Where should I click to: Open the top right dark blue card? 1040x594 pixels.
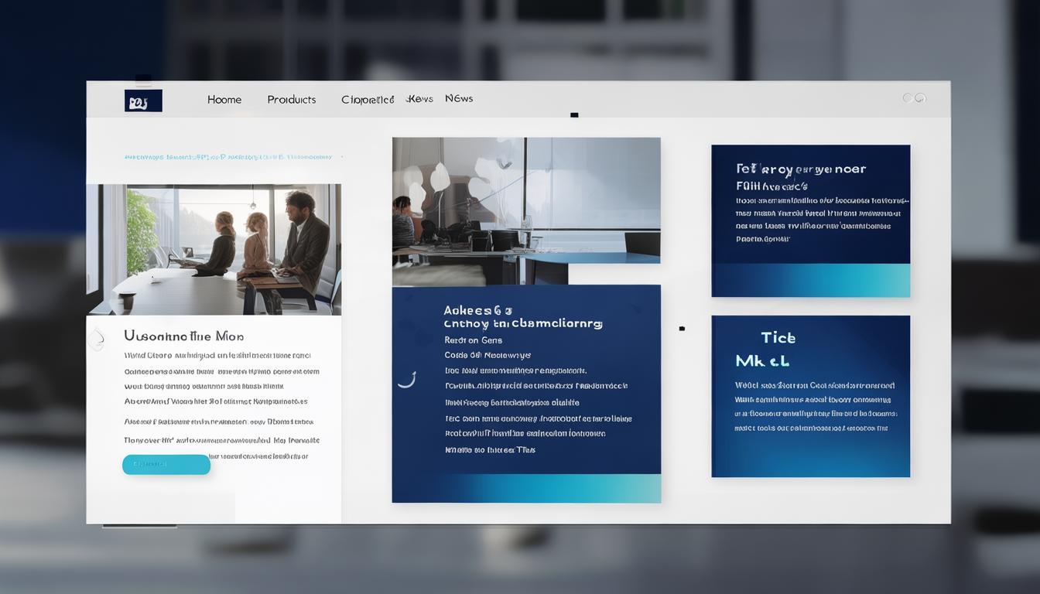click(x=811, y=221)
